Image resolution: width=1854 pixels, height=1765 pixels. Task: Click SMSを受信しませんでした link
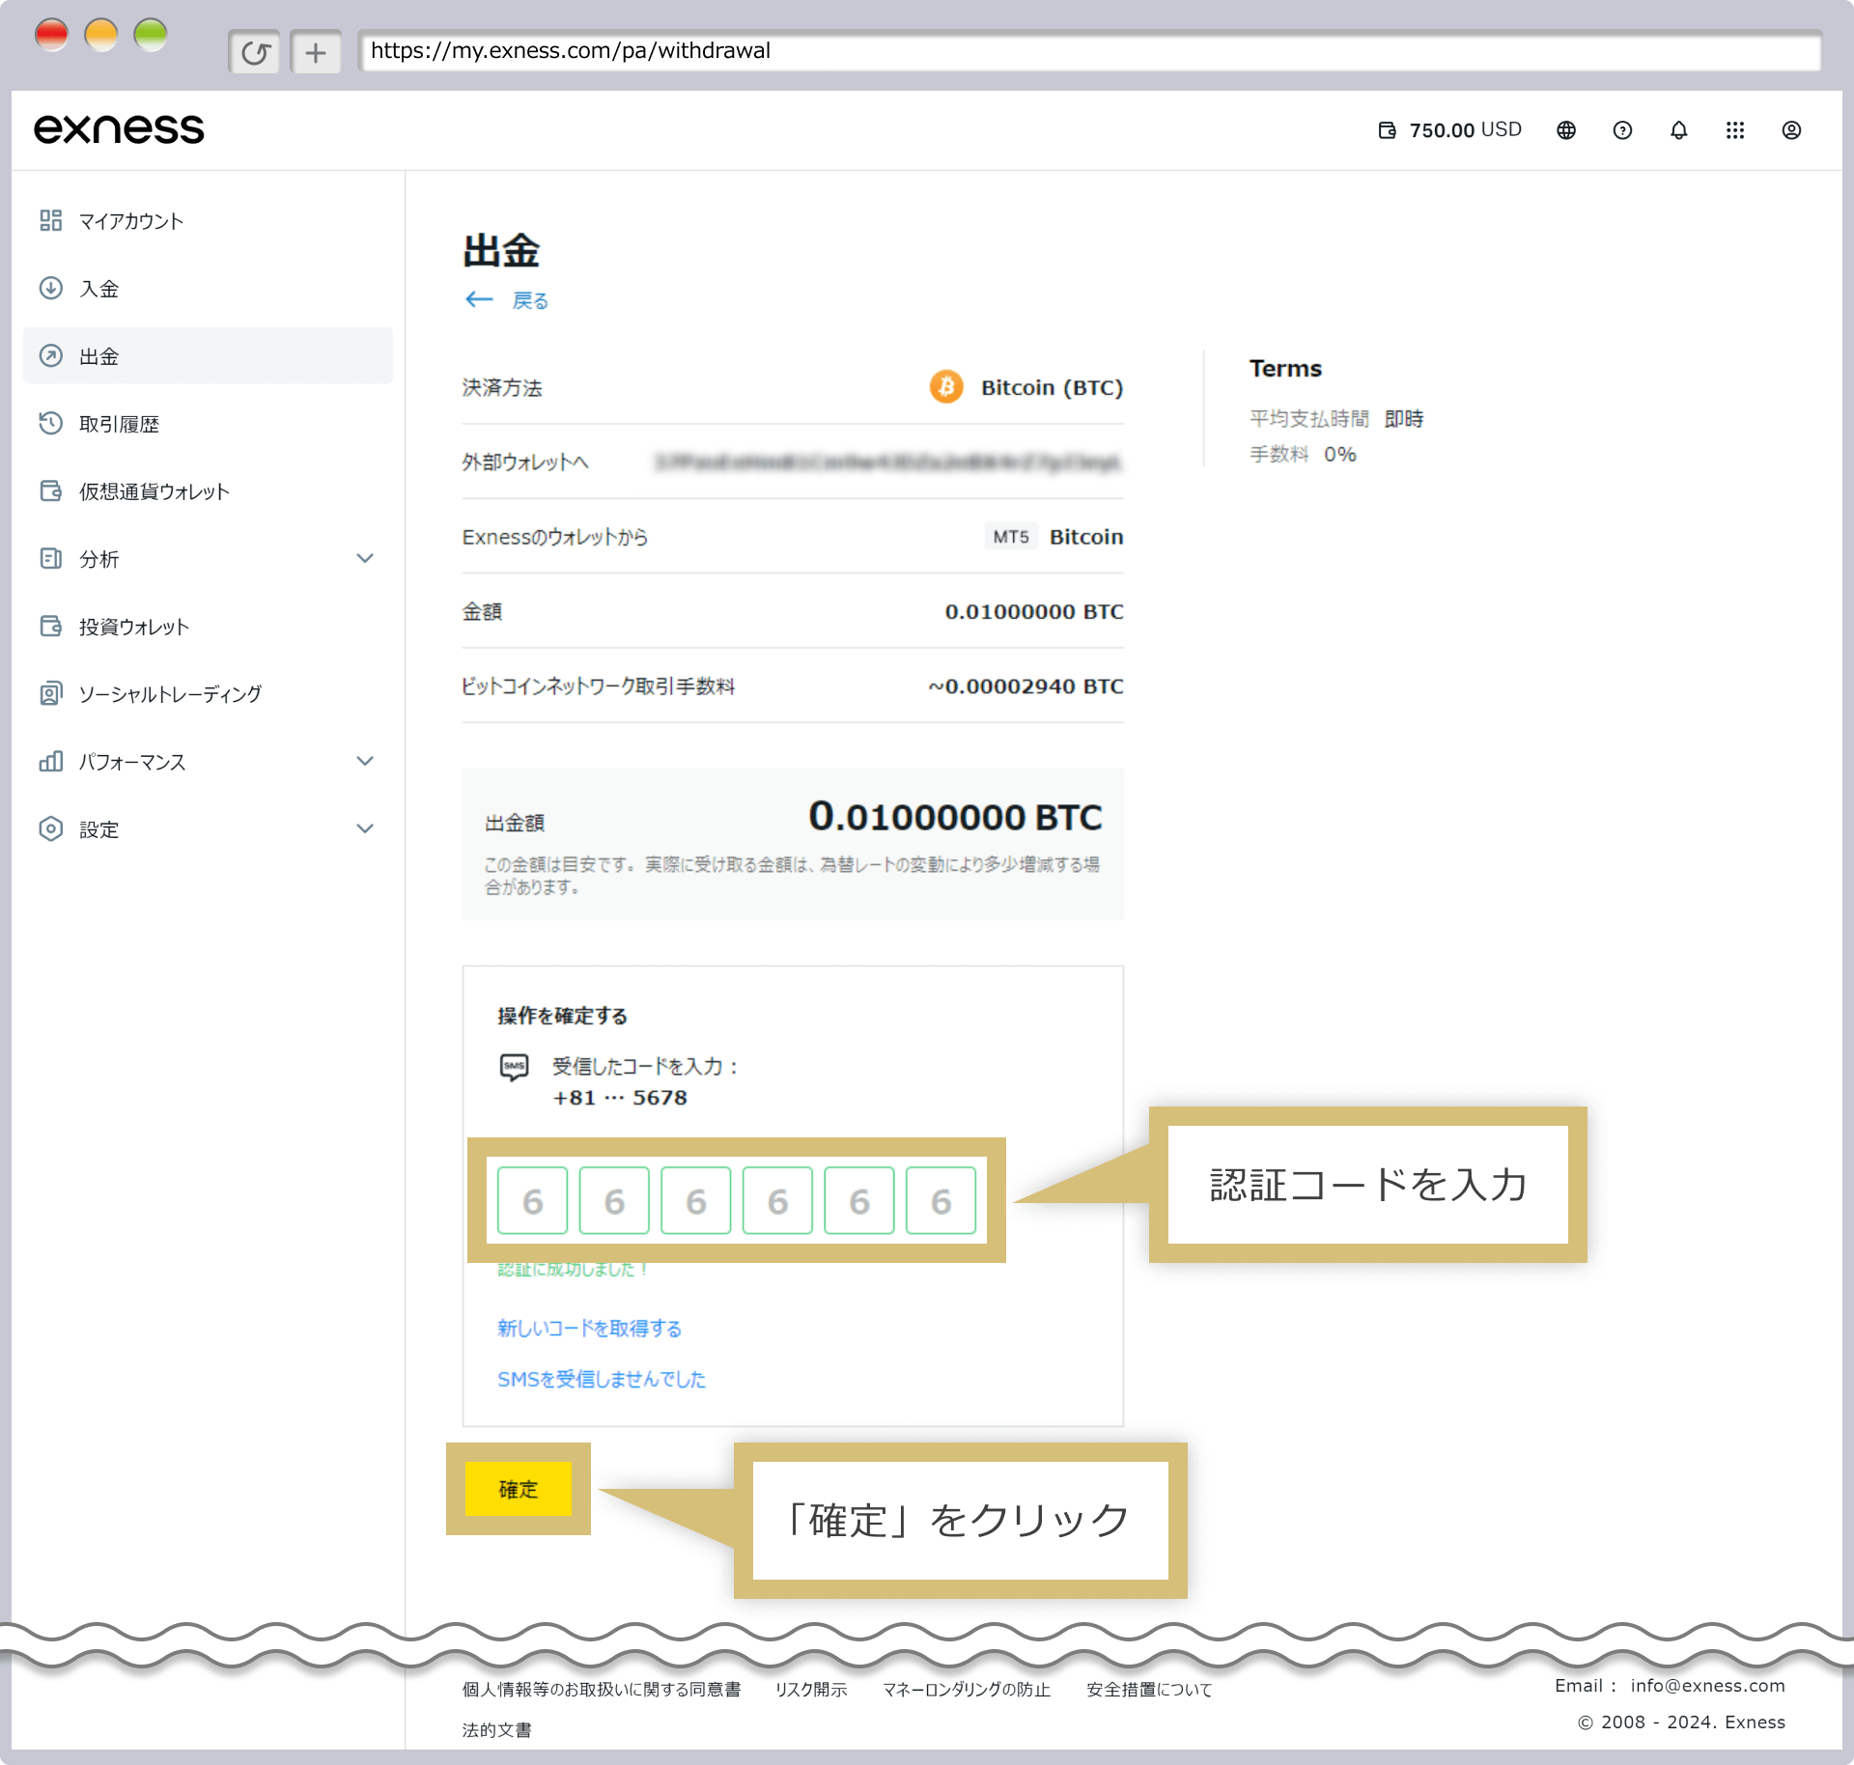601,1379
